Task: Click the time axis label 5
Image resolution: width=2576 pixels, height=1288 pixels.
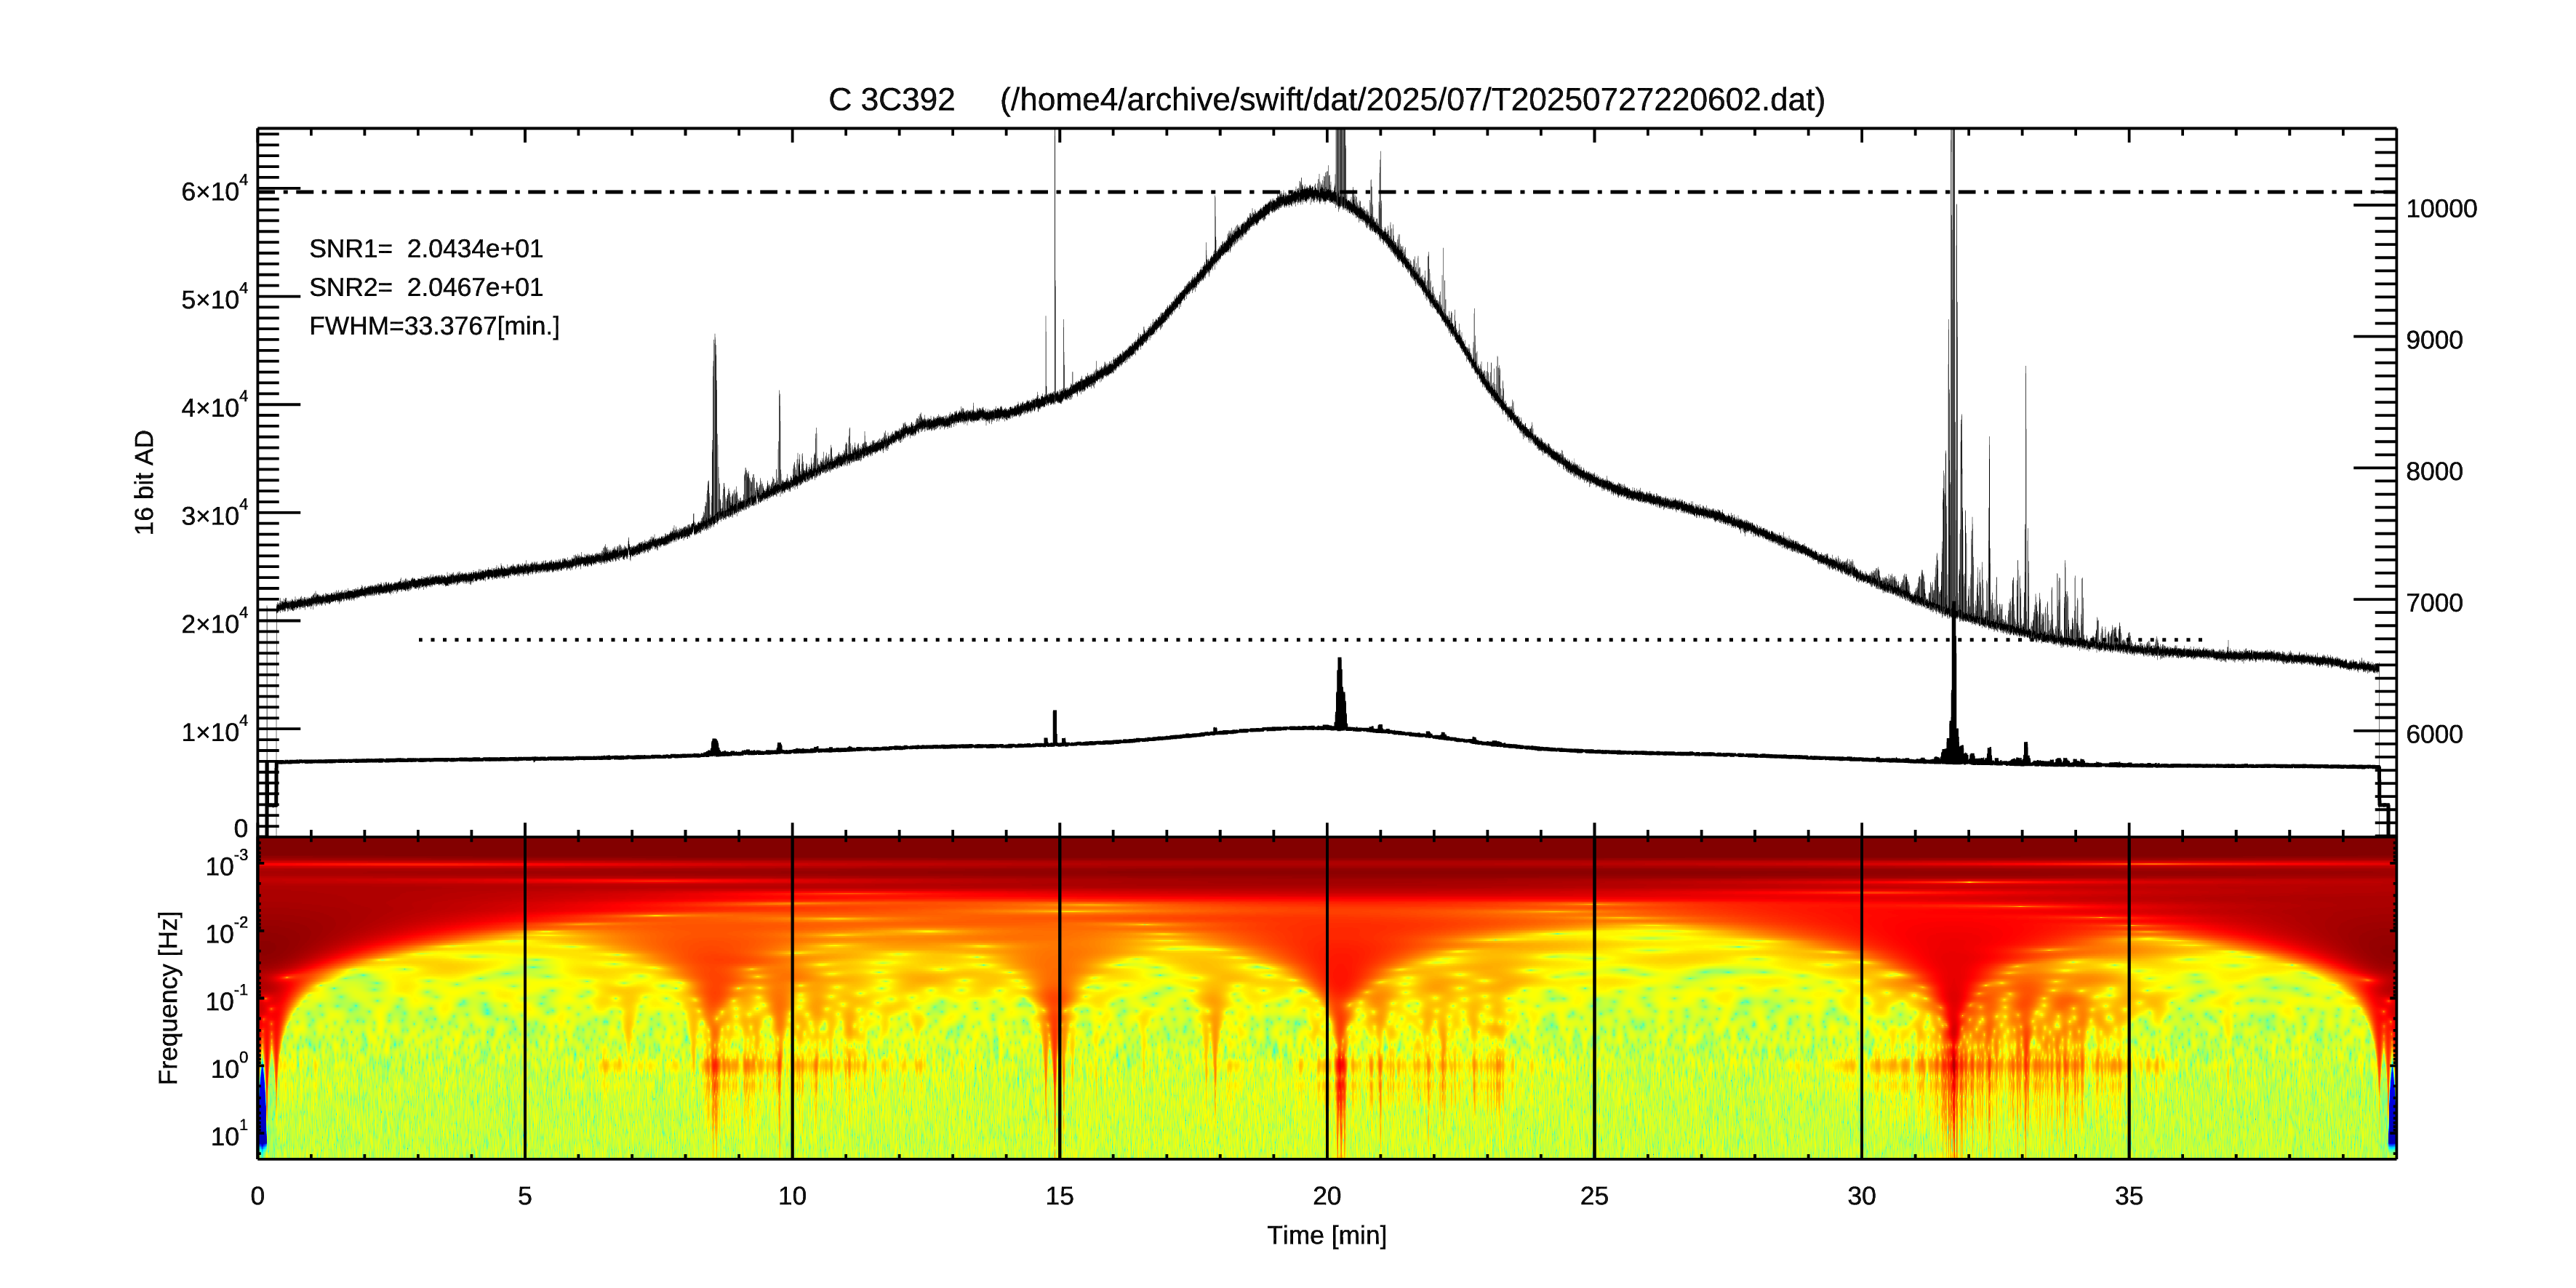Action: [x=525, y=1196]
